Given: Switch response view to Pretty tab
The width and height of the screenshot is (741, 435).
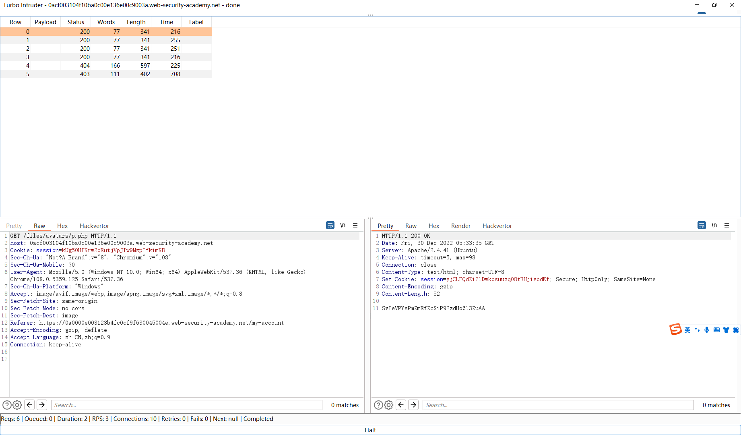Looking at the screenshot, I should 385,226.
